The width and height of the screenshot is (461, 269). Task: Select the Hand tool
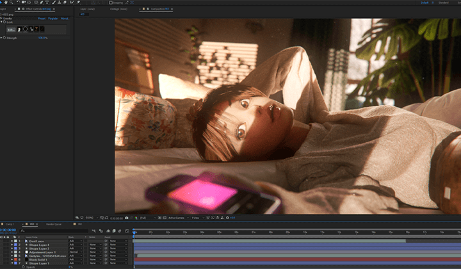tap(6, 3)
